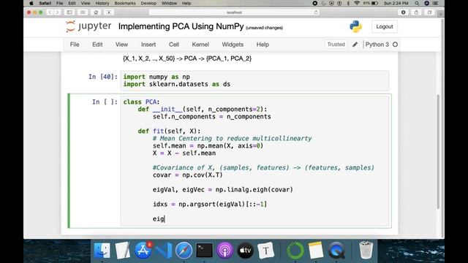Click the localhost address bar
The width and height of the screenshot is (468, 263).
pos(234,12)
